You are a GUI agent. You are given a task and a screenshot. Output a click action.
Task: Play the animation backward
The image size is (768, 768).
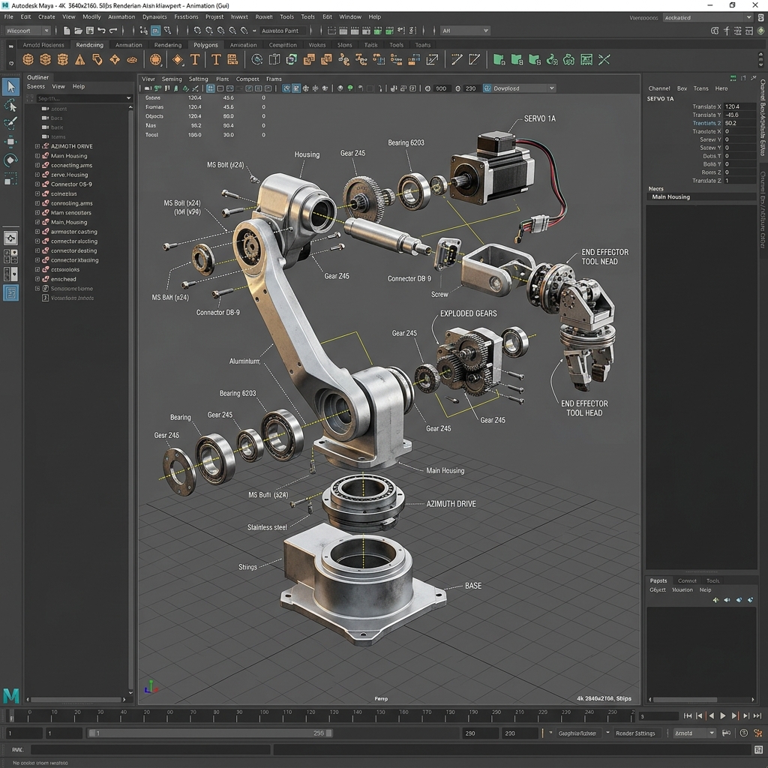coord(711,715)
